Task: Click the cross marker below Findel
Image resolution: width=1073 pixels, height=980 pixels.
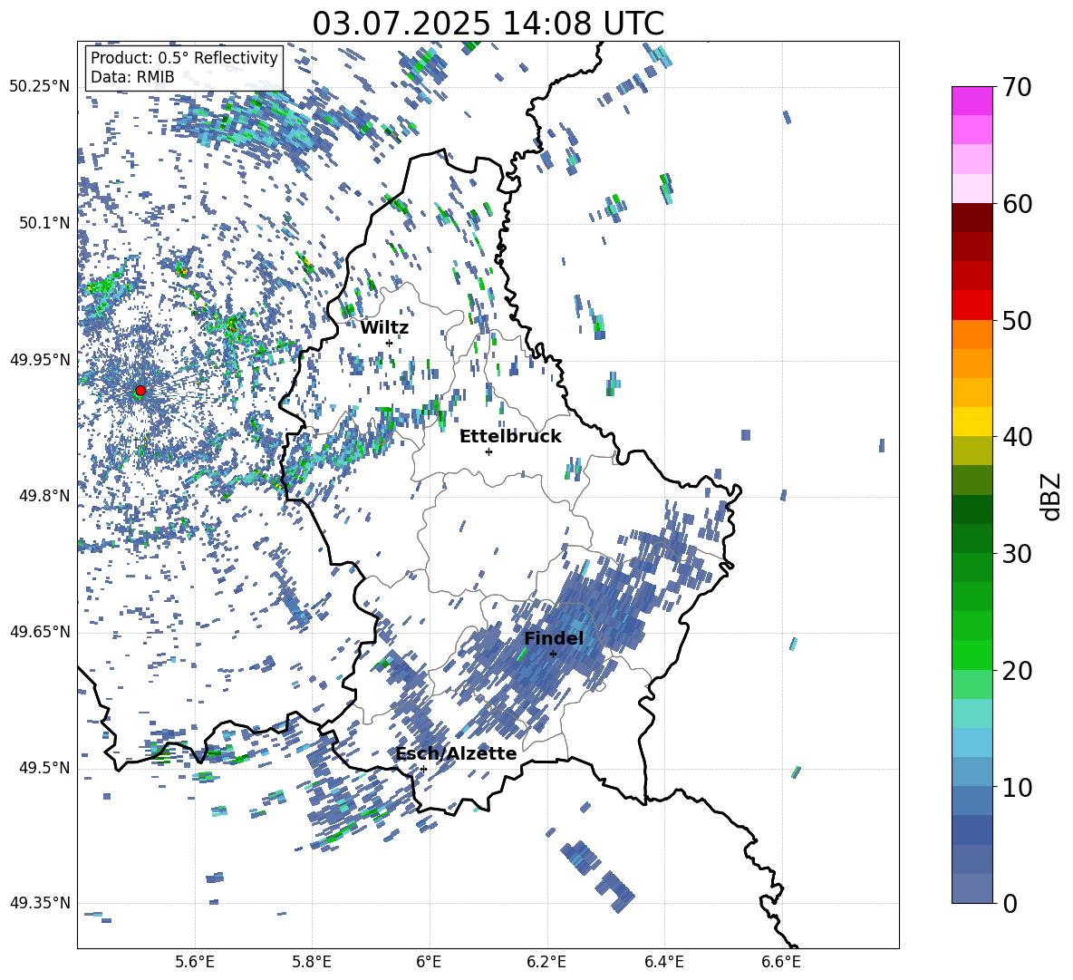Action: point(553,655)
